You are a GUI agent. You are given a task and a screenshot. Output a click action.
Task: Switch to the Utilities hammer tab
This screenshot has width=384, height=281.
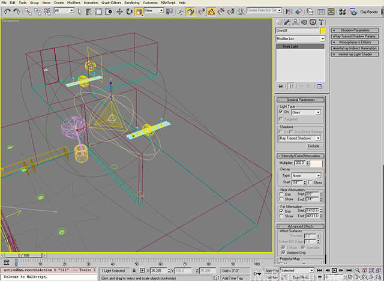(322, 22)
